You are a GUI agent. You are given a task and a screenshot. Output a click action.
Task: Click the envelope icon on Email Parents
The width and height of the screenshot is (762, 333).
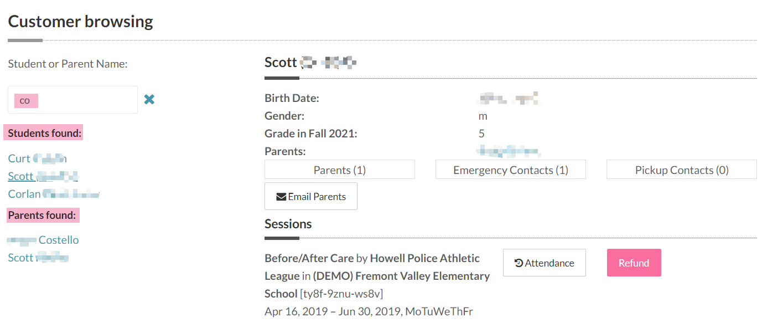click(x=281, y=197)
